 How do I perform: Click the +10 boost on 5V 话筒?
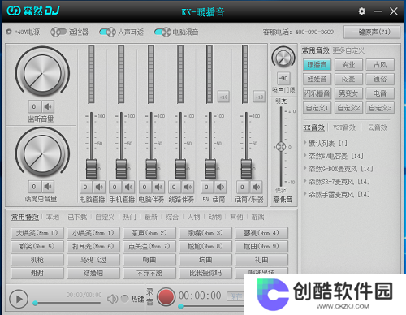point(223,97)
